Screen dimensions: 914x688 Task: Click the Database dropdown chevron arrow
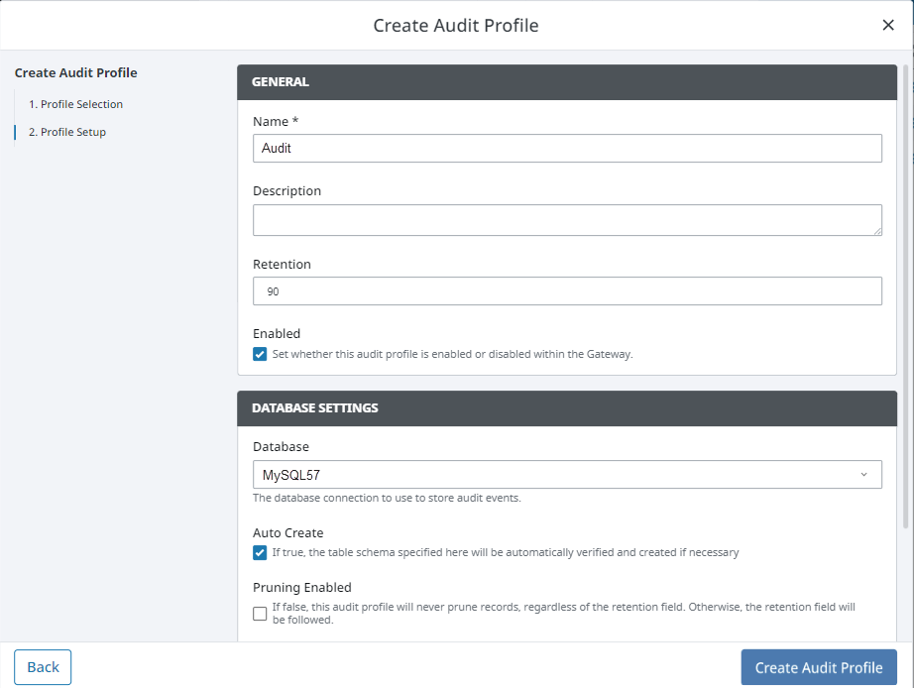(863, 475)
